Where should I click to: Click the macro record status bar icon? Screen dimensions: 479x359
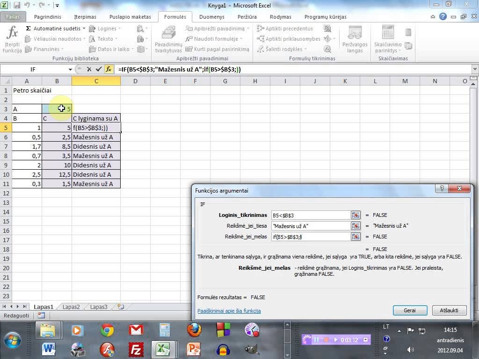[x=41, y=316]
